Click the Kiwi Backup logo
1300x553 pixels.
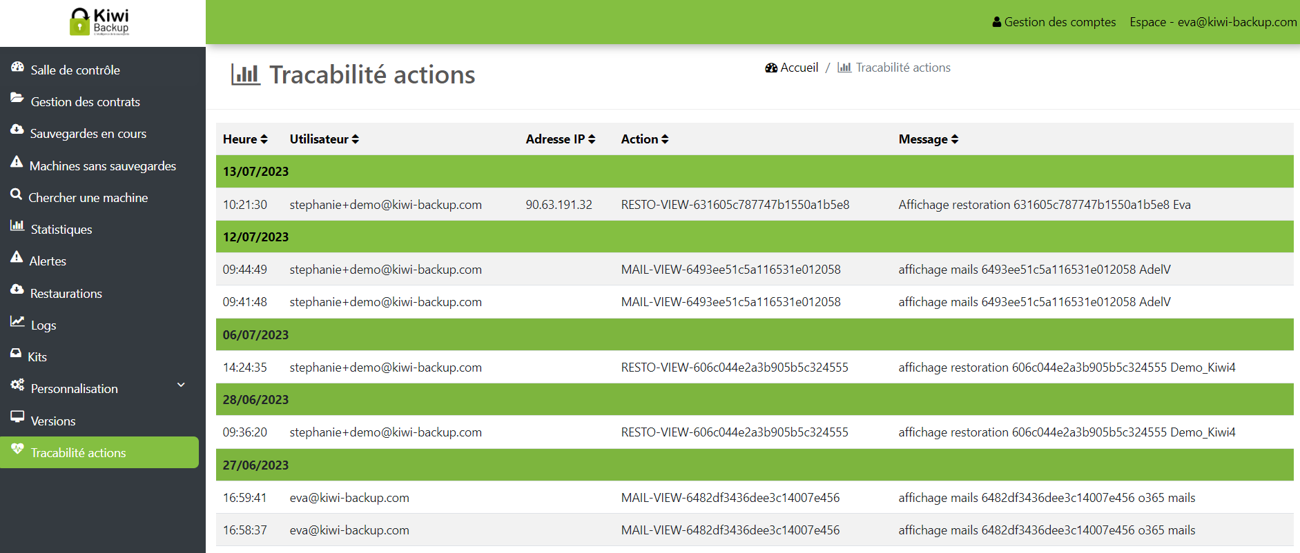[99, 21]
